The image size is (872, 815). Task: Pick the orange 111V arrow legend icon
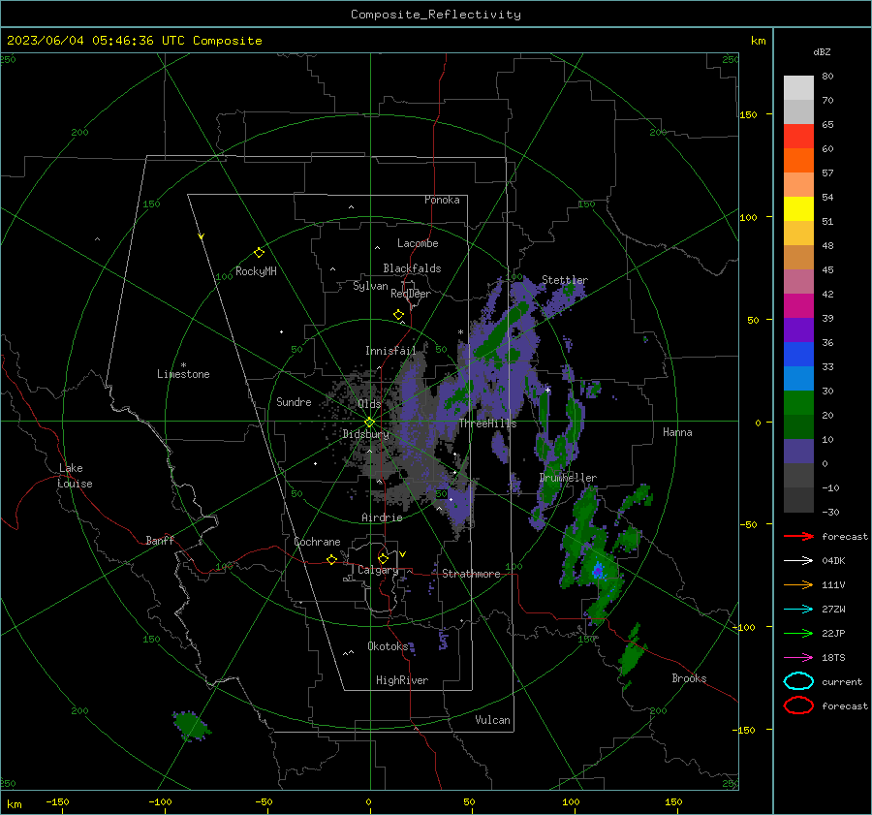(x=798, y=584)
